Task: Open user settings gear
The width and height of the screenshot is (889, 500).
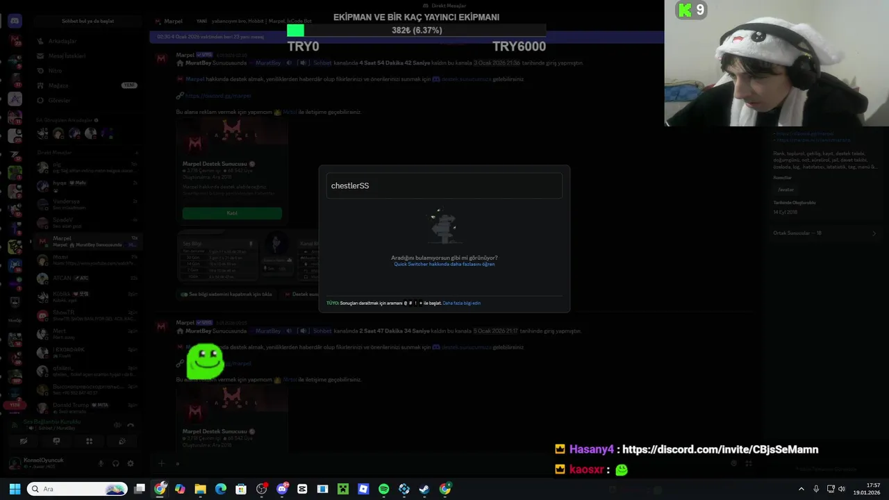Action: [x=130, y=463]
